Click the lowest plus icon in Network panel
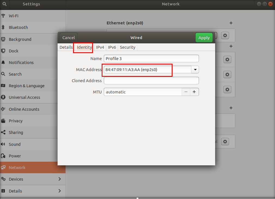This screenshot has height=199, width=275. tap(231, 108)
